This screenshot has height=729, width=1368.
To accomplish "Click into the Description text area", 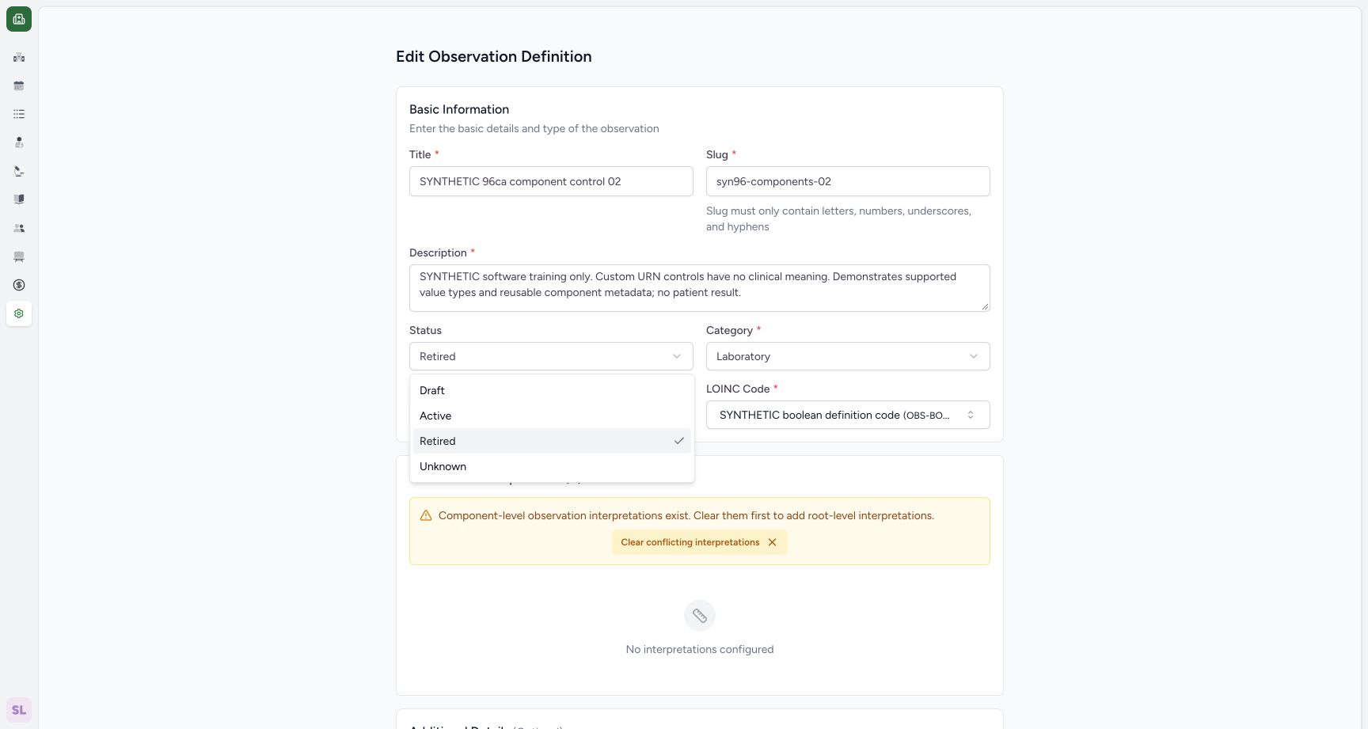I will 699,288.
